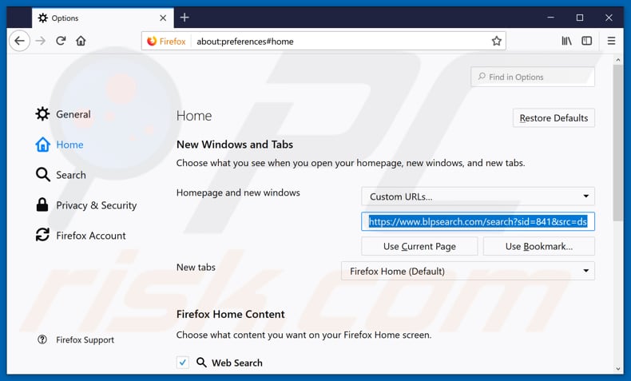The image size is (631, 381).
Task: Click the vertical scrollbar thumb
Action: (x=618, y=143)
